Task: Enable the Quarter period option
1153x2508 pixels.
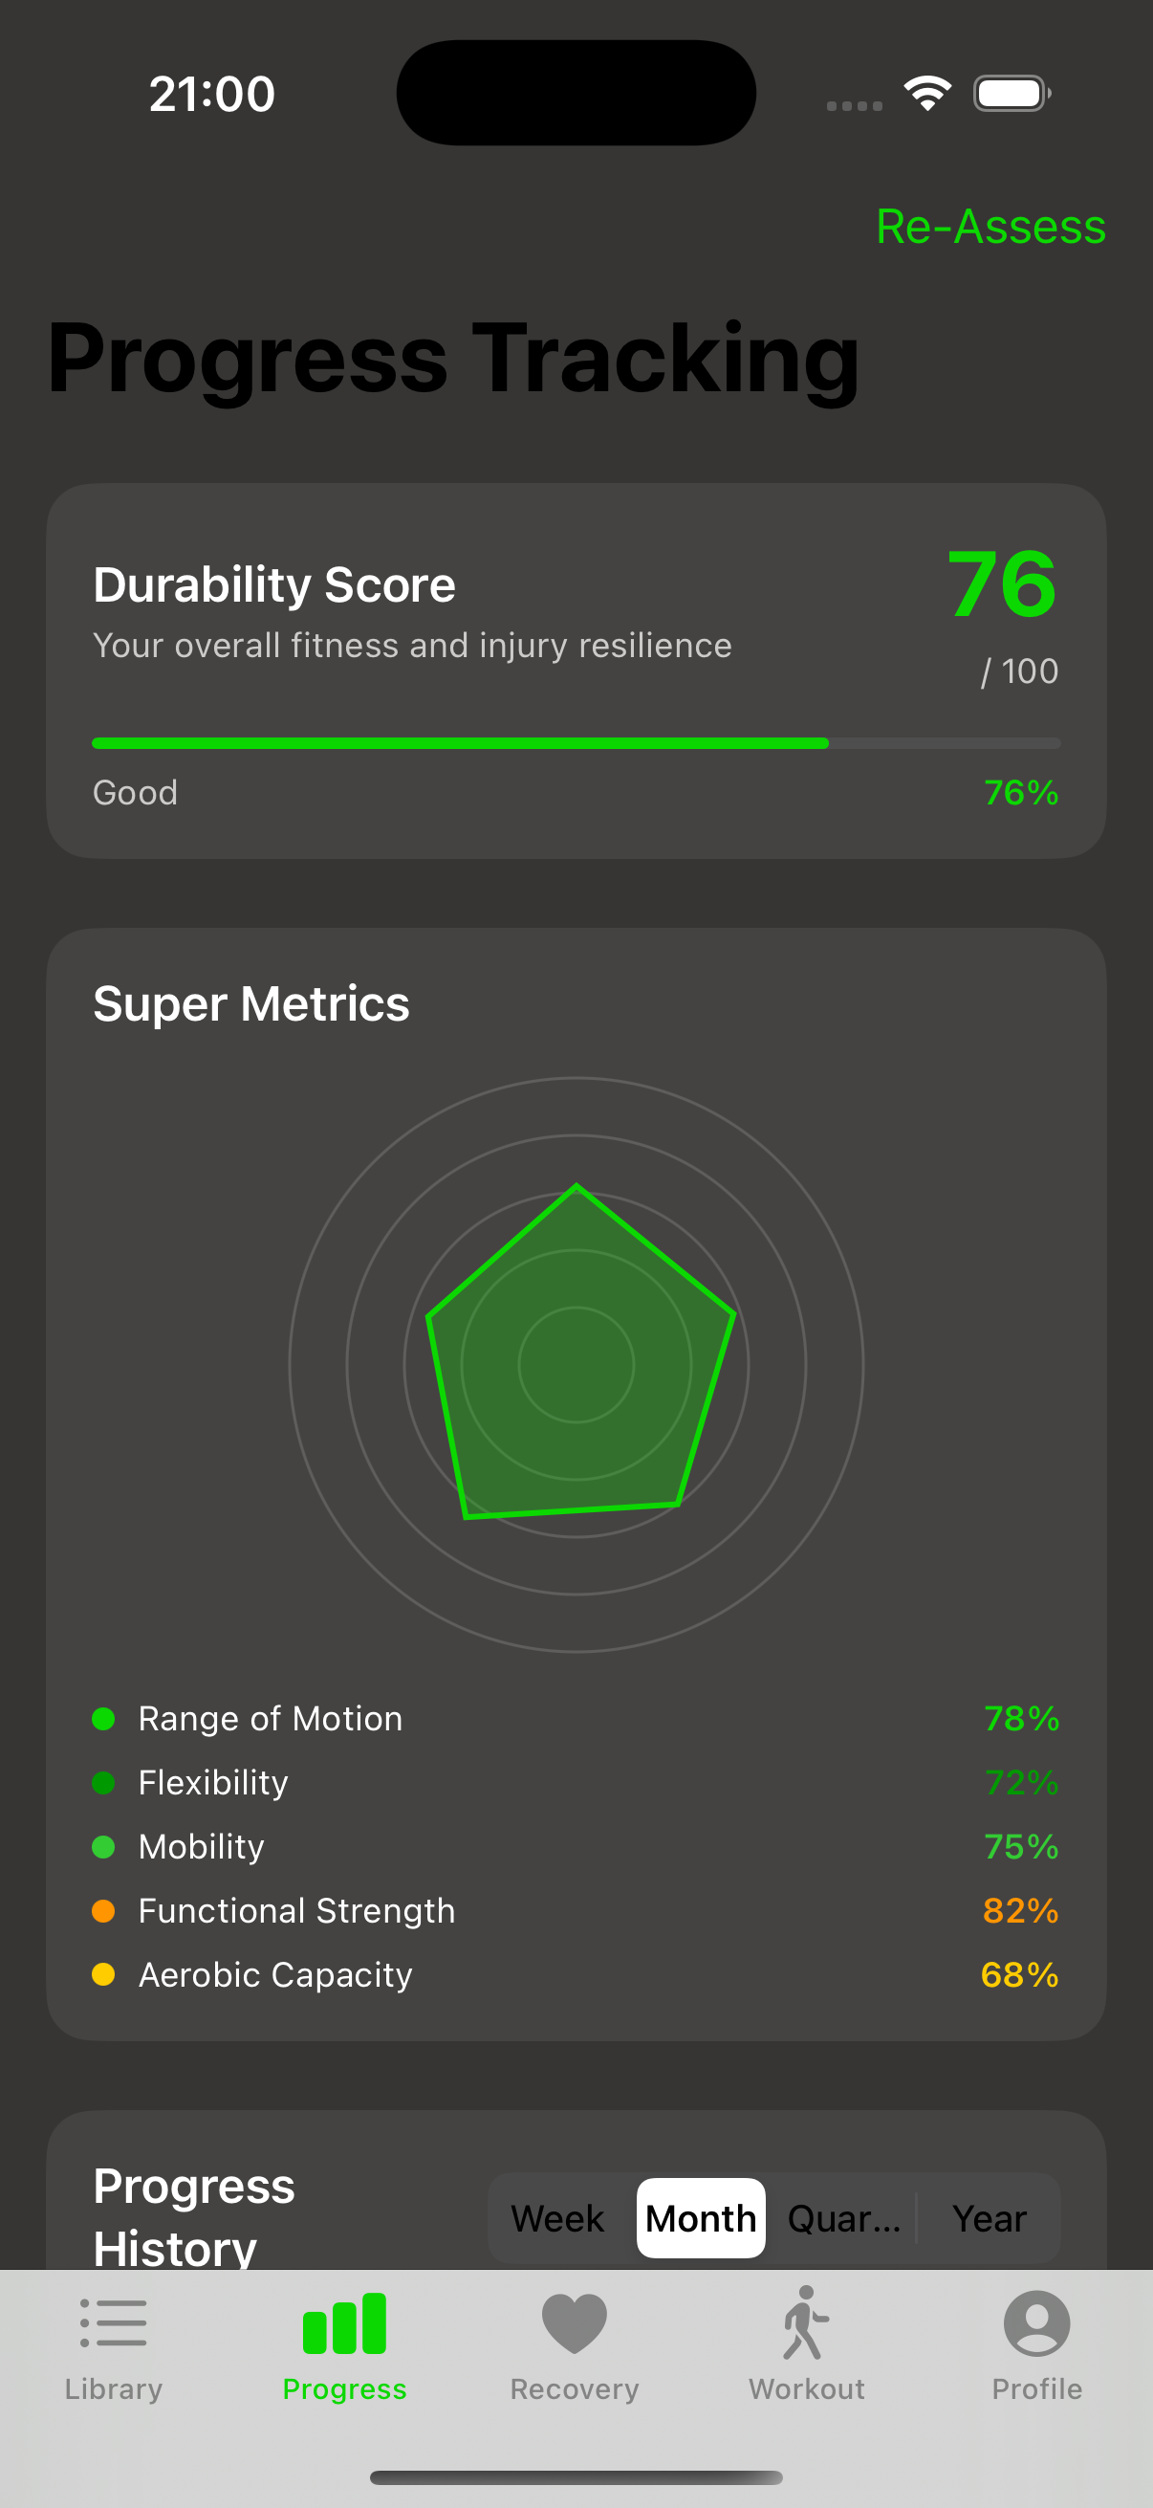Action: pyautogui.click(x=844, y=2218)
